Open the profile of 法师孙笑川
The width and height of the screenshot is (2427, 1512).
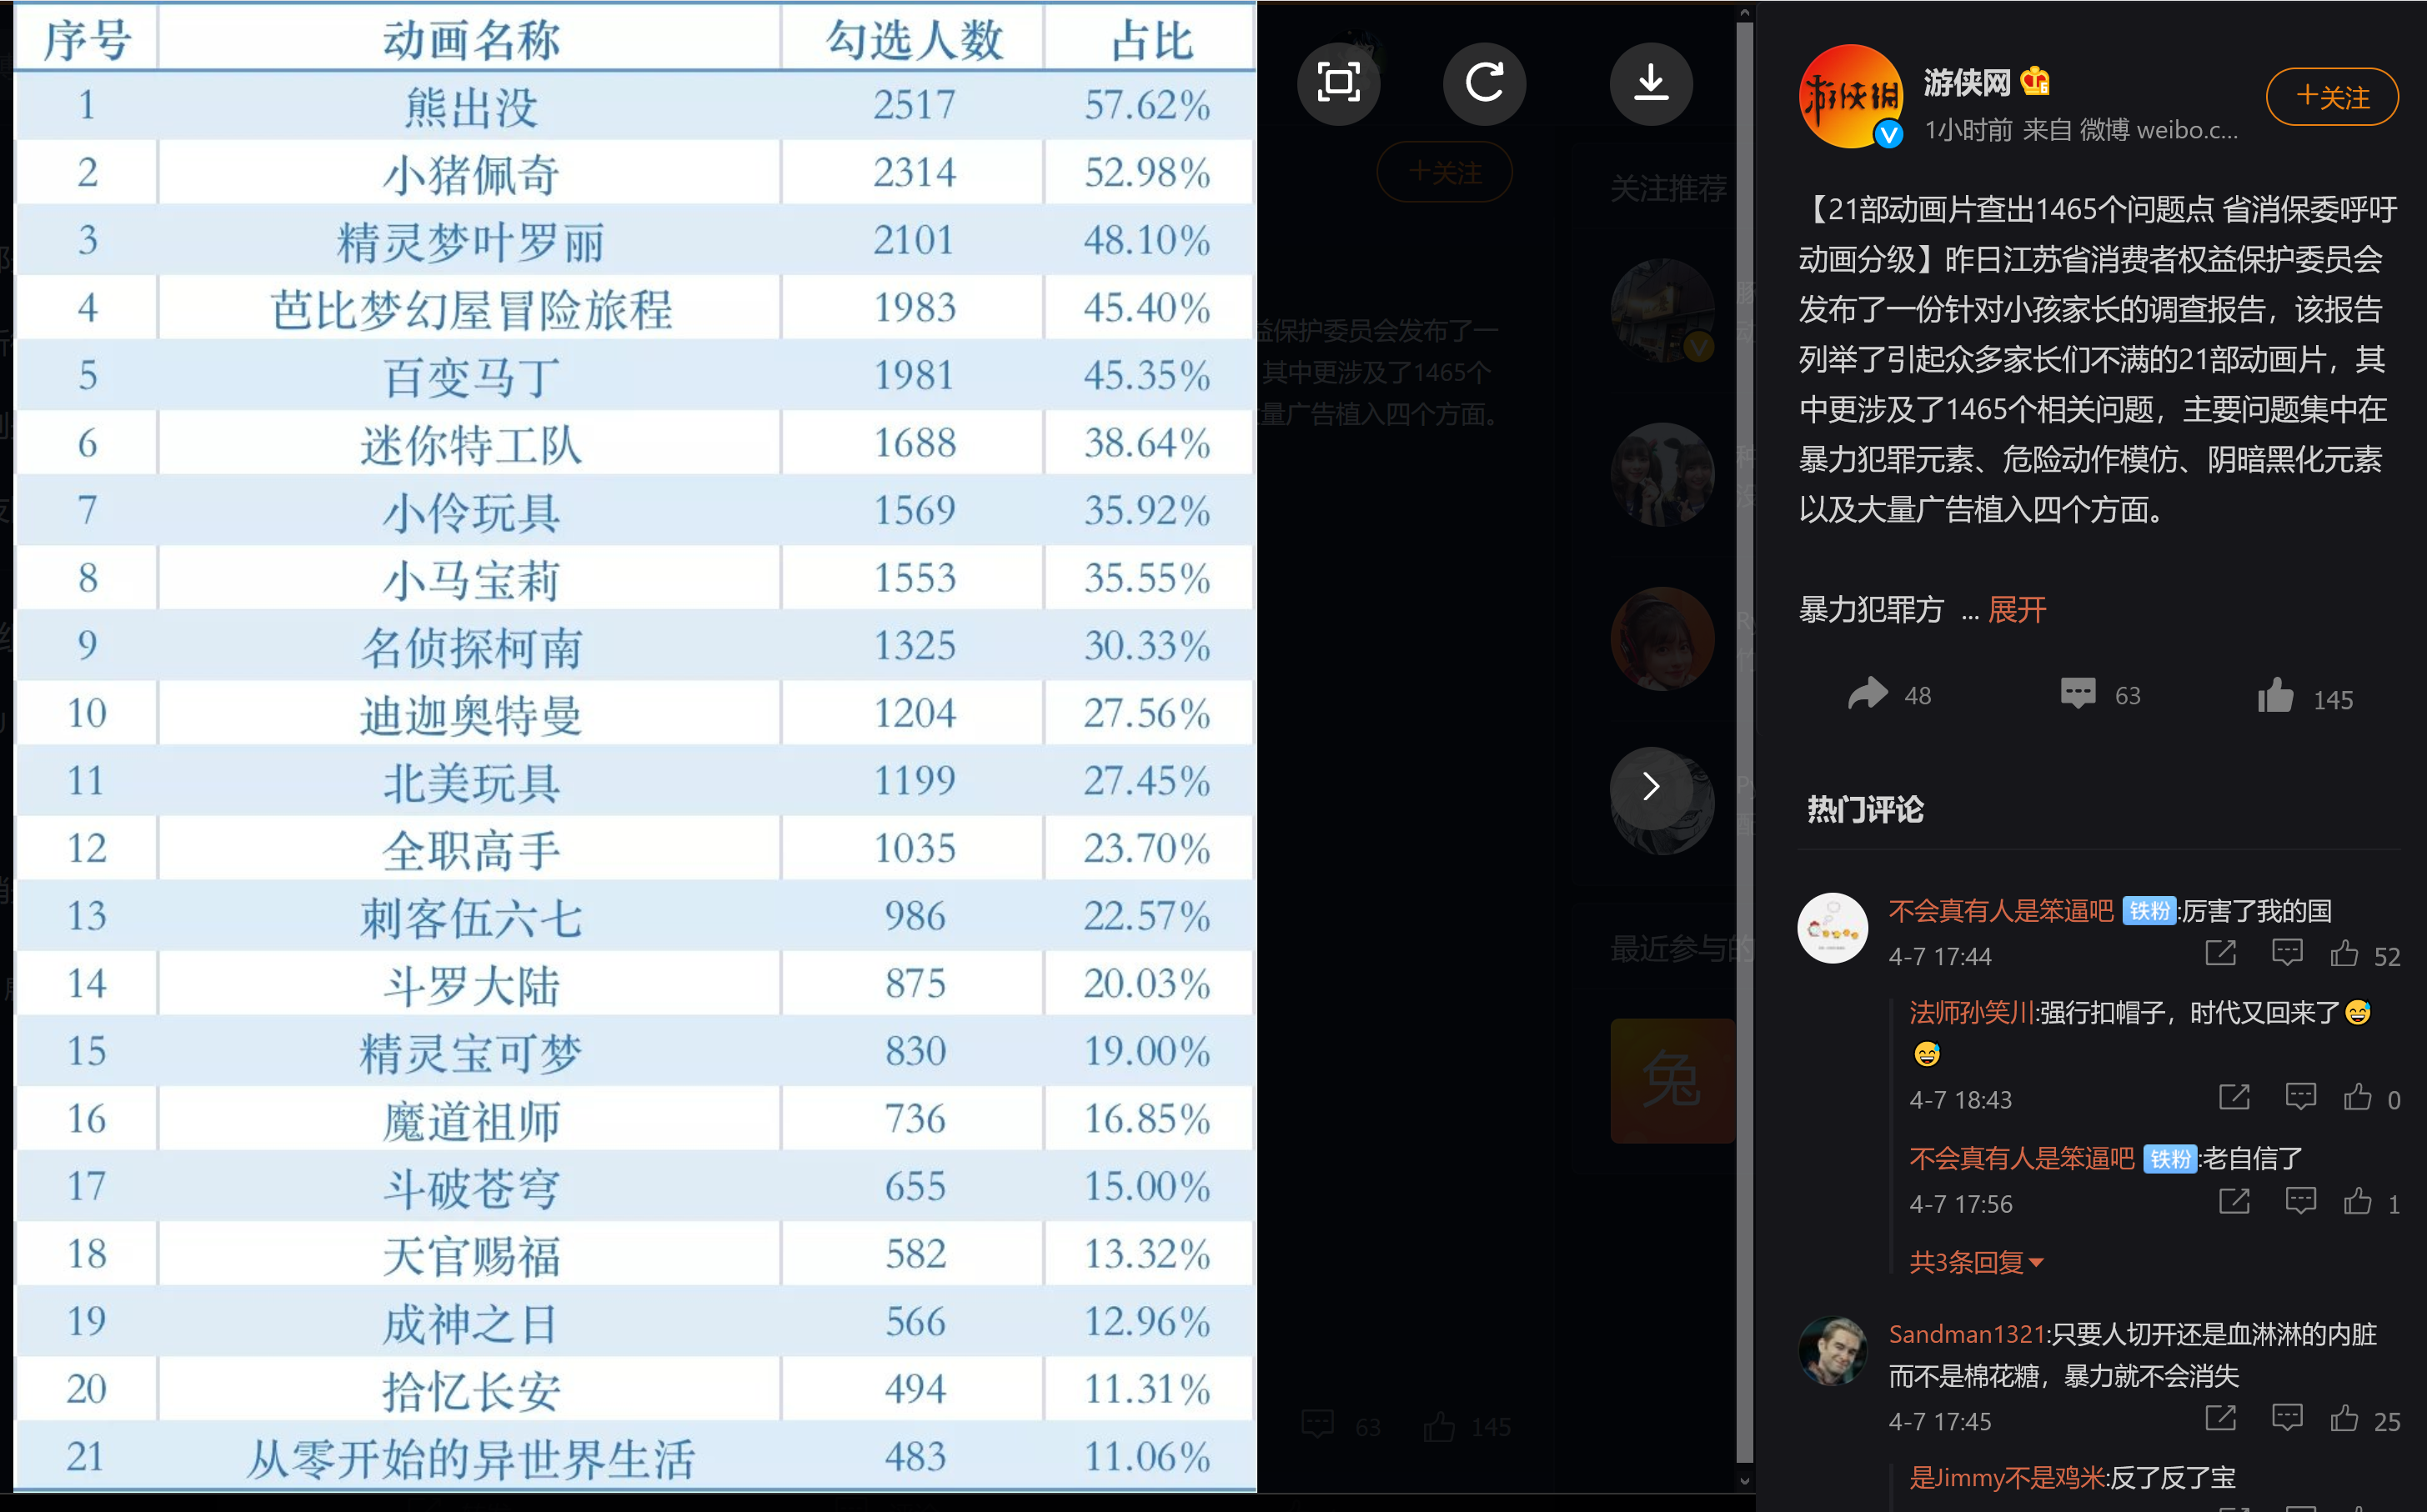pos(1971,1012)
